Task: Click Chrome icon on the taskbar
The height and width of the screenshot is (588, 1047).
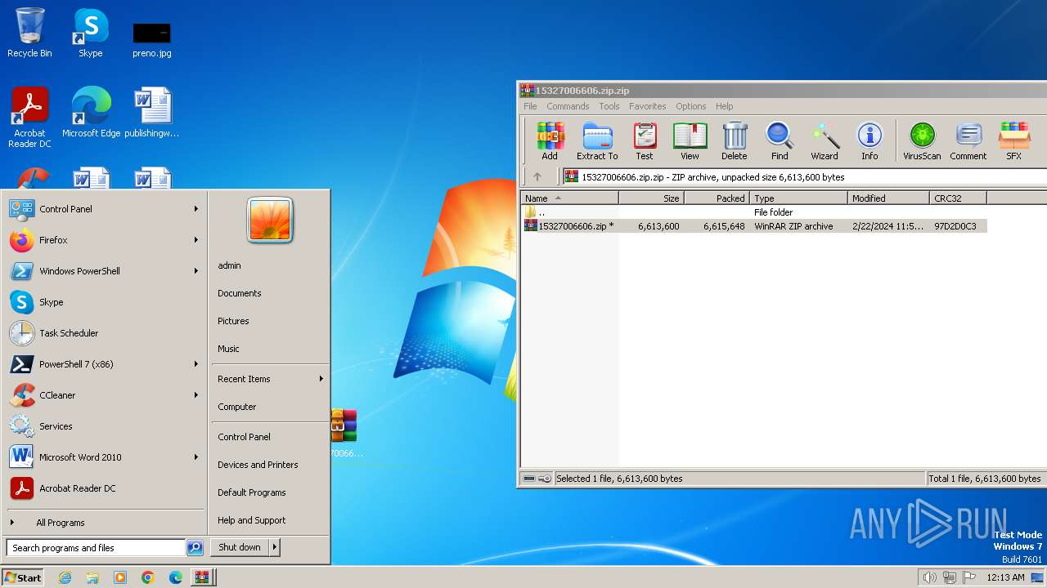Action: [148, 577]
